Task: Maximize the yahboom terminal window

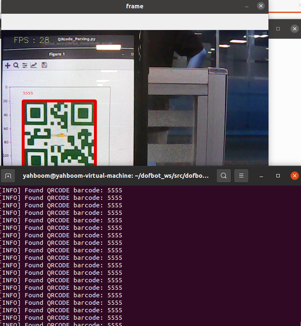Action: point(278,176)
